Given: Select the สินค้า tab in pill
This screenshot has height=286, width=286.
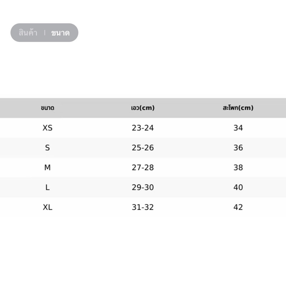Looking at the screenshot, I should point(28,33).
